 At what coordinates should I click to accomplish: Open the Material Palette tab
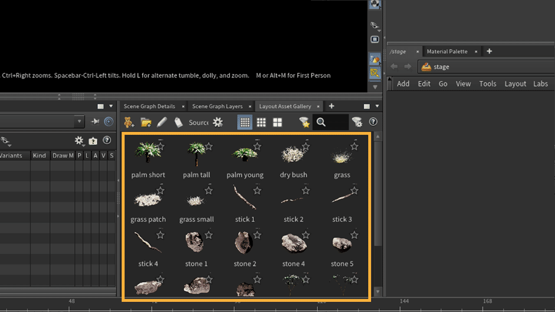[446, 52]
